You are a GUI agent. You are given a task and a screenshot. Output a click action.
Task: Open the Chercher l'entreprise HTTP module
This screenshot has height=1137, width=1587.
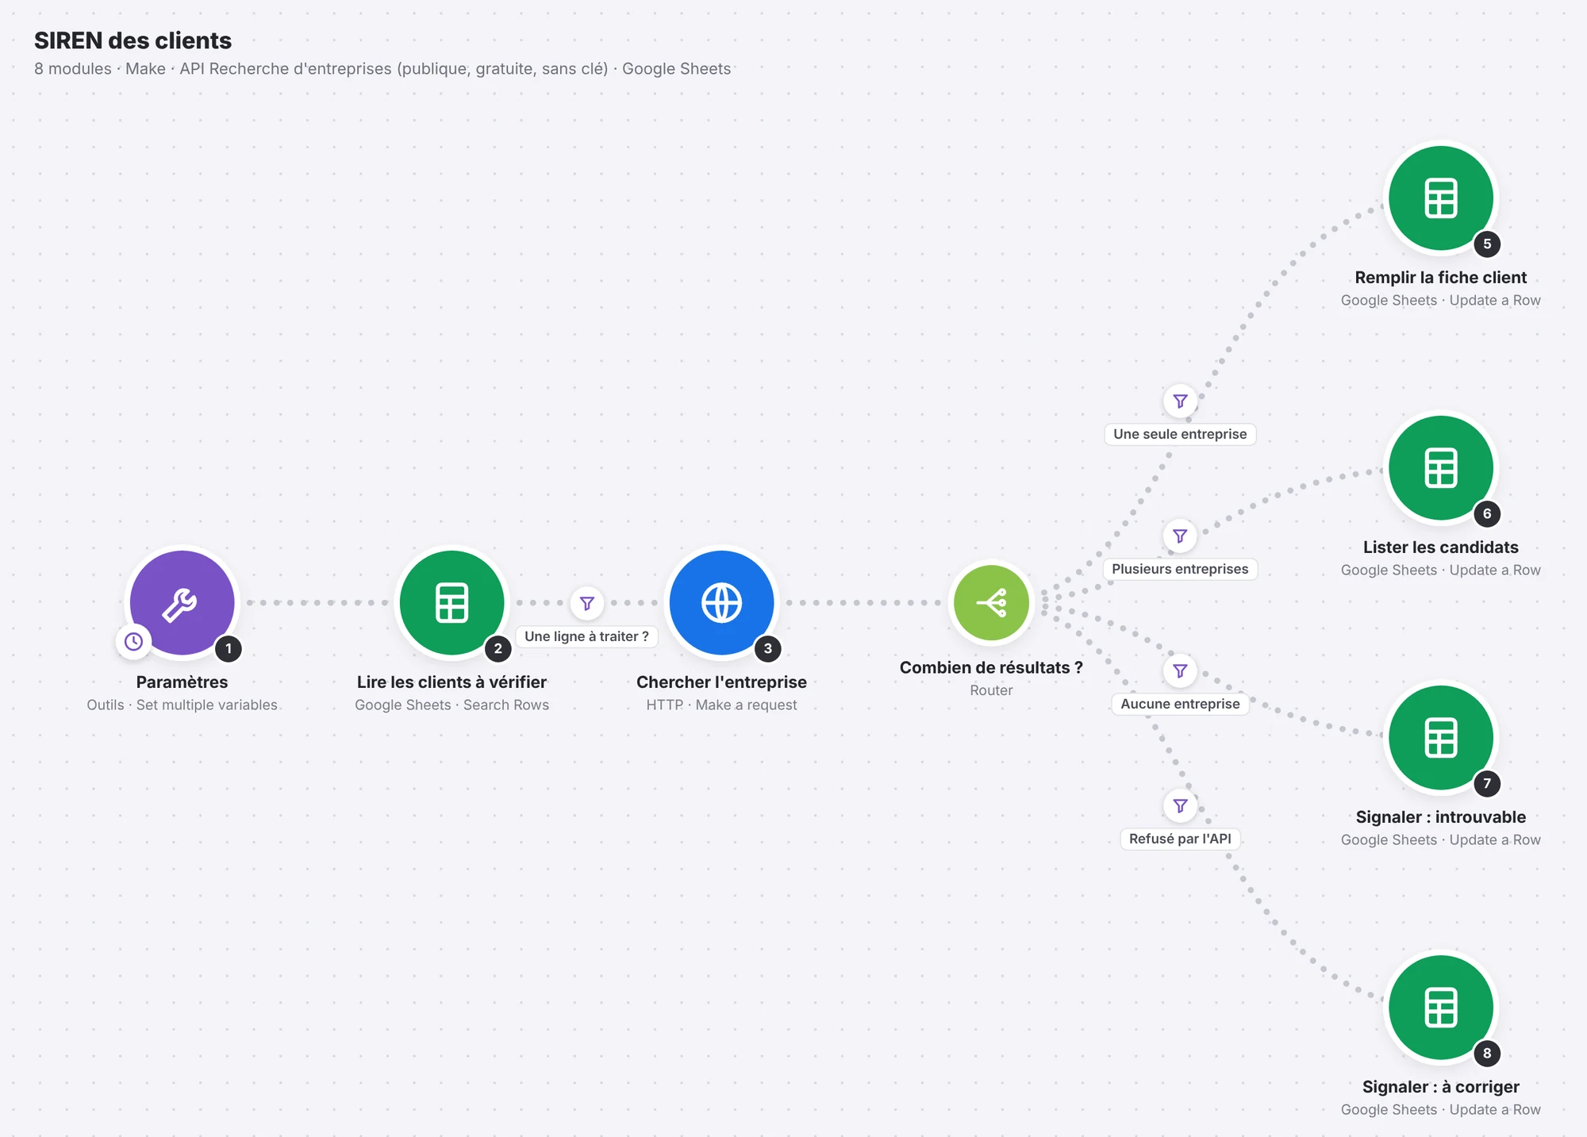(721, 602)
